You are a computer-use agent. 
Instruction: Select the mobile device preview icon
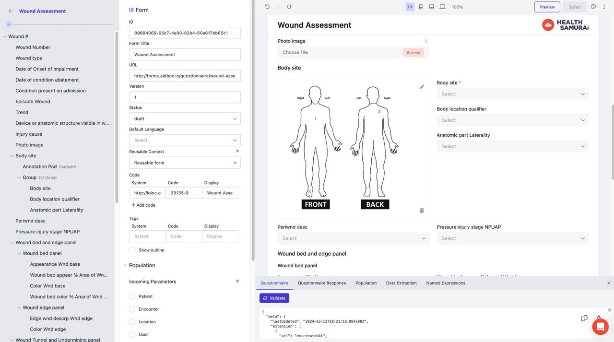point(422,7)
